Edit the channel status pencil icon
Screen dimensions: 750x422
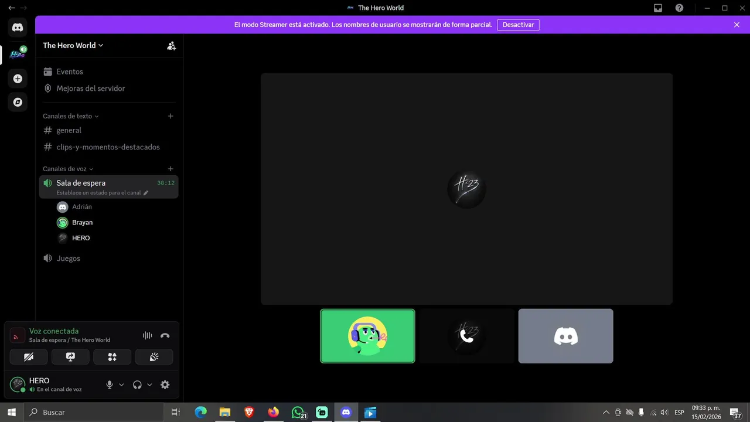point(146,193)
